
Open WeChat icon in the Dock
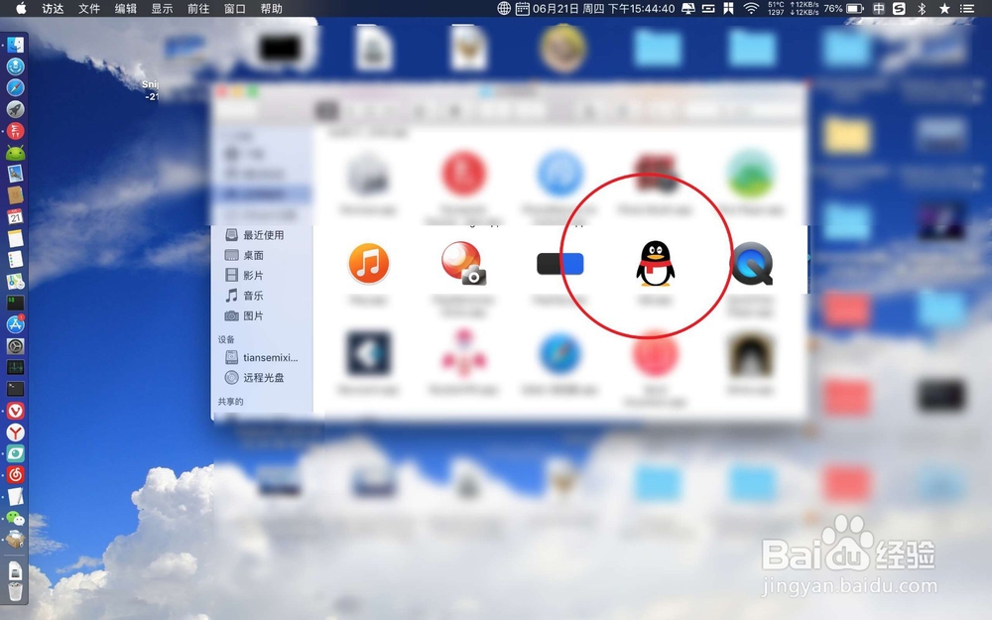pyautogui.click(x=15, y=518)
